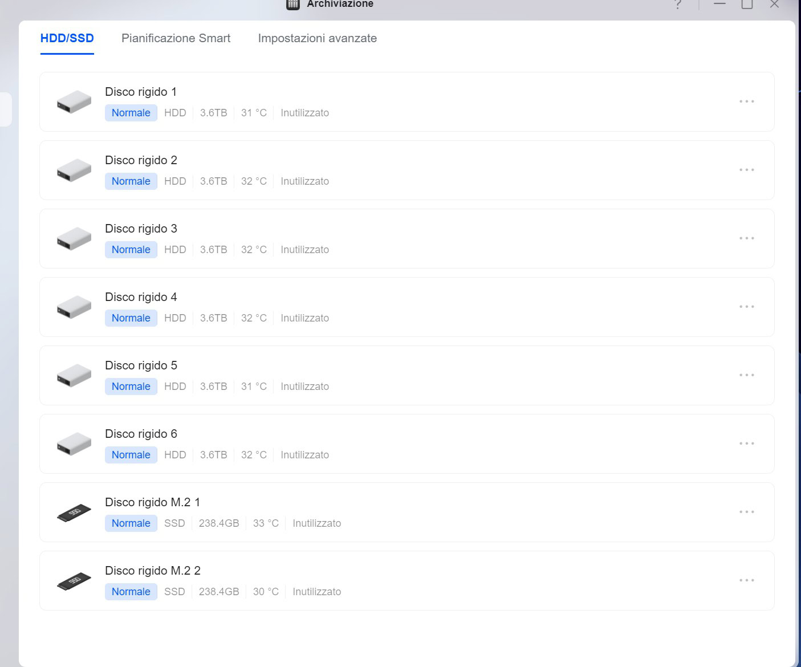Click the Disco rigido M.2 2 SSD icon
801x667 pixels.
coord(74,581)
